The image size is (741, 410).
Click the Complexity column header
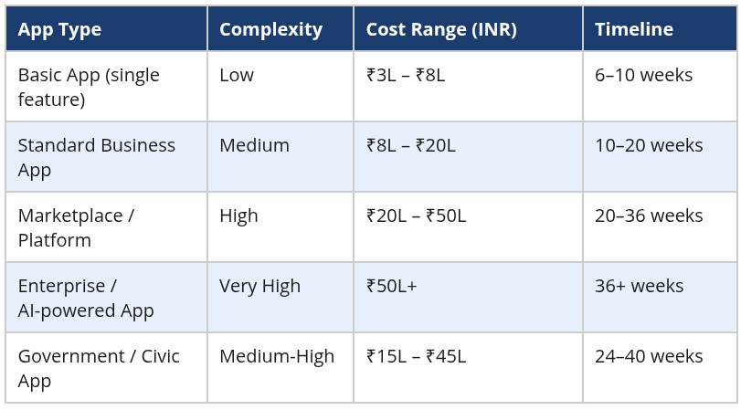[x=270, y=29]
